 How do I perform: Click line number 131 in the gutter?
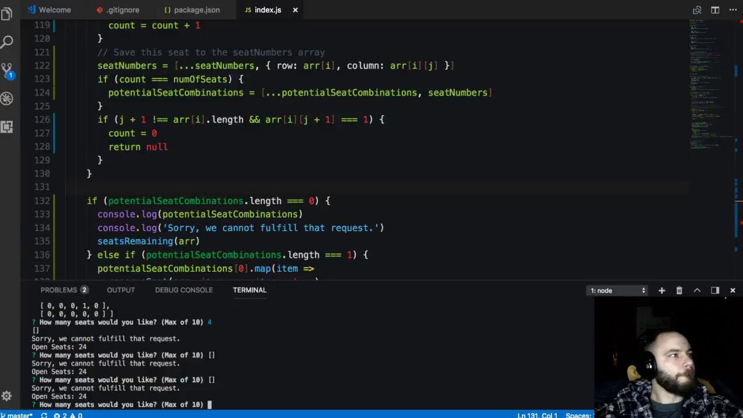click(x=41, y=187)
